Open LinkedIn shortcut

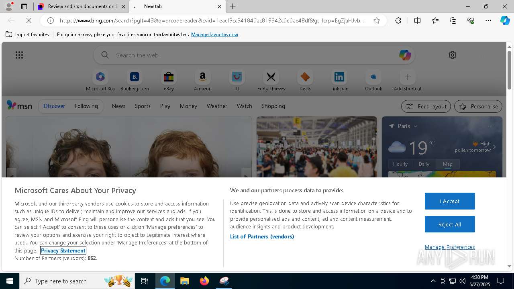pyautogui.click(x=339, y=81)
